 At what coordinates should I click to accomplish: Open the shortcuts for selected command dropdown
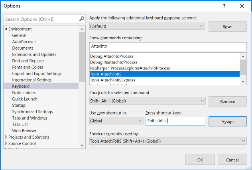point(201,101)
